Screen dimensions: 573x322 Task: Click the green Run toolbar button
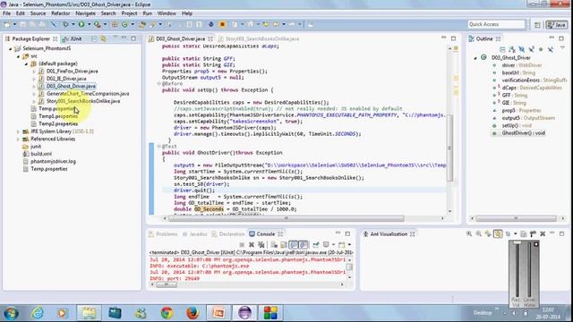click(x=81, y=24)
